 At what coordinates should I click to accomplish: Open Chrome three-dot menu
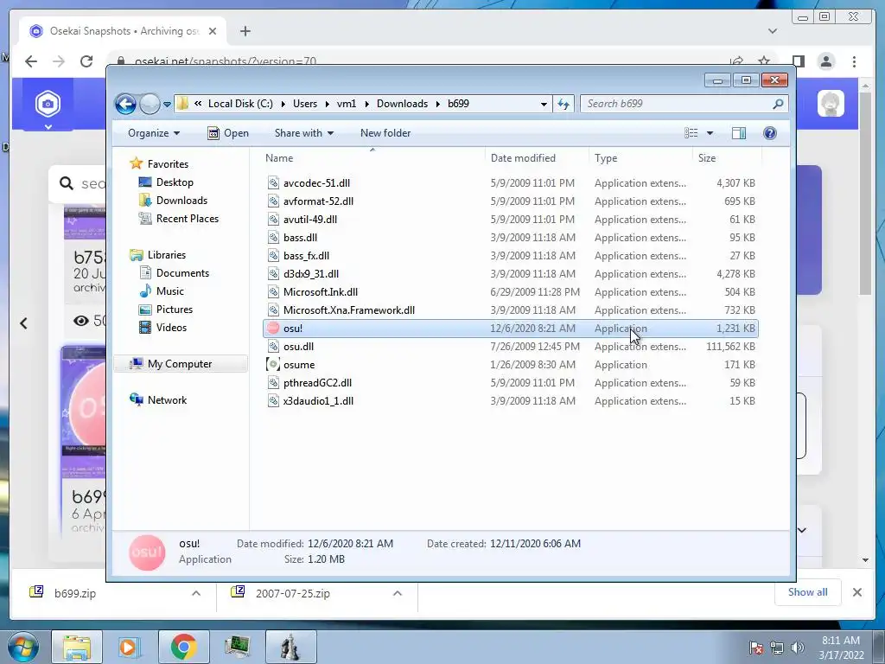[x=855, y=61]
